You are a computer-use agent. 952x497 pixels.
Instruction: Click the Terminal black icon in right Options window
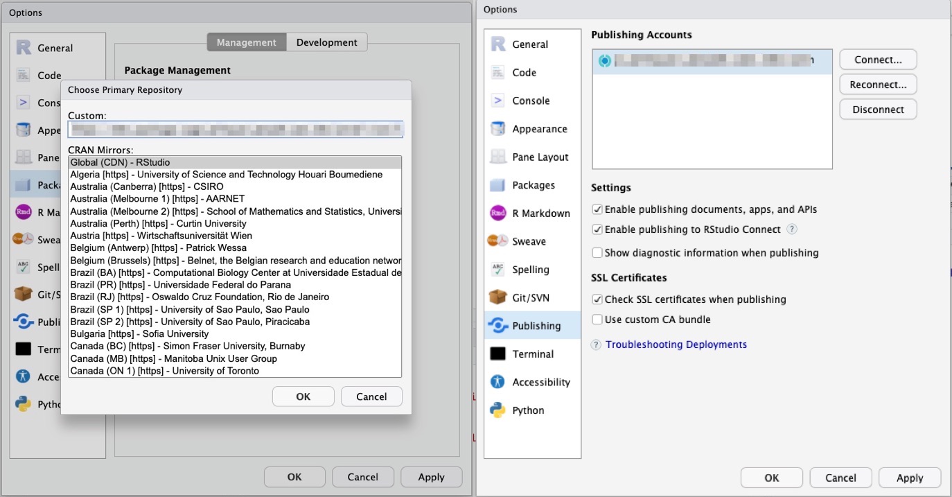click(x=498, y=354)
